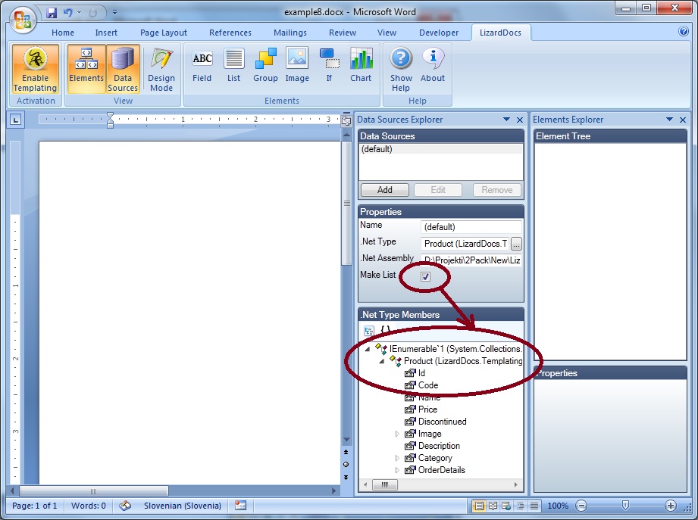The width and height of the screenshot is (698, 520).
Task: Open Show Help
Action: point(401,70)
